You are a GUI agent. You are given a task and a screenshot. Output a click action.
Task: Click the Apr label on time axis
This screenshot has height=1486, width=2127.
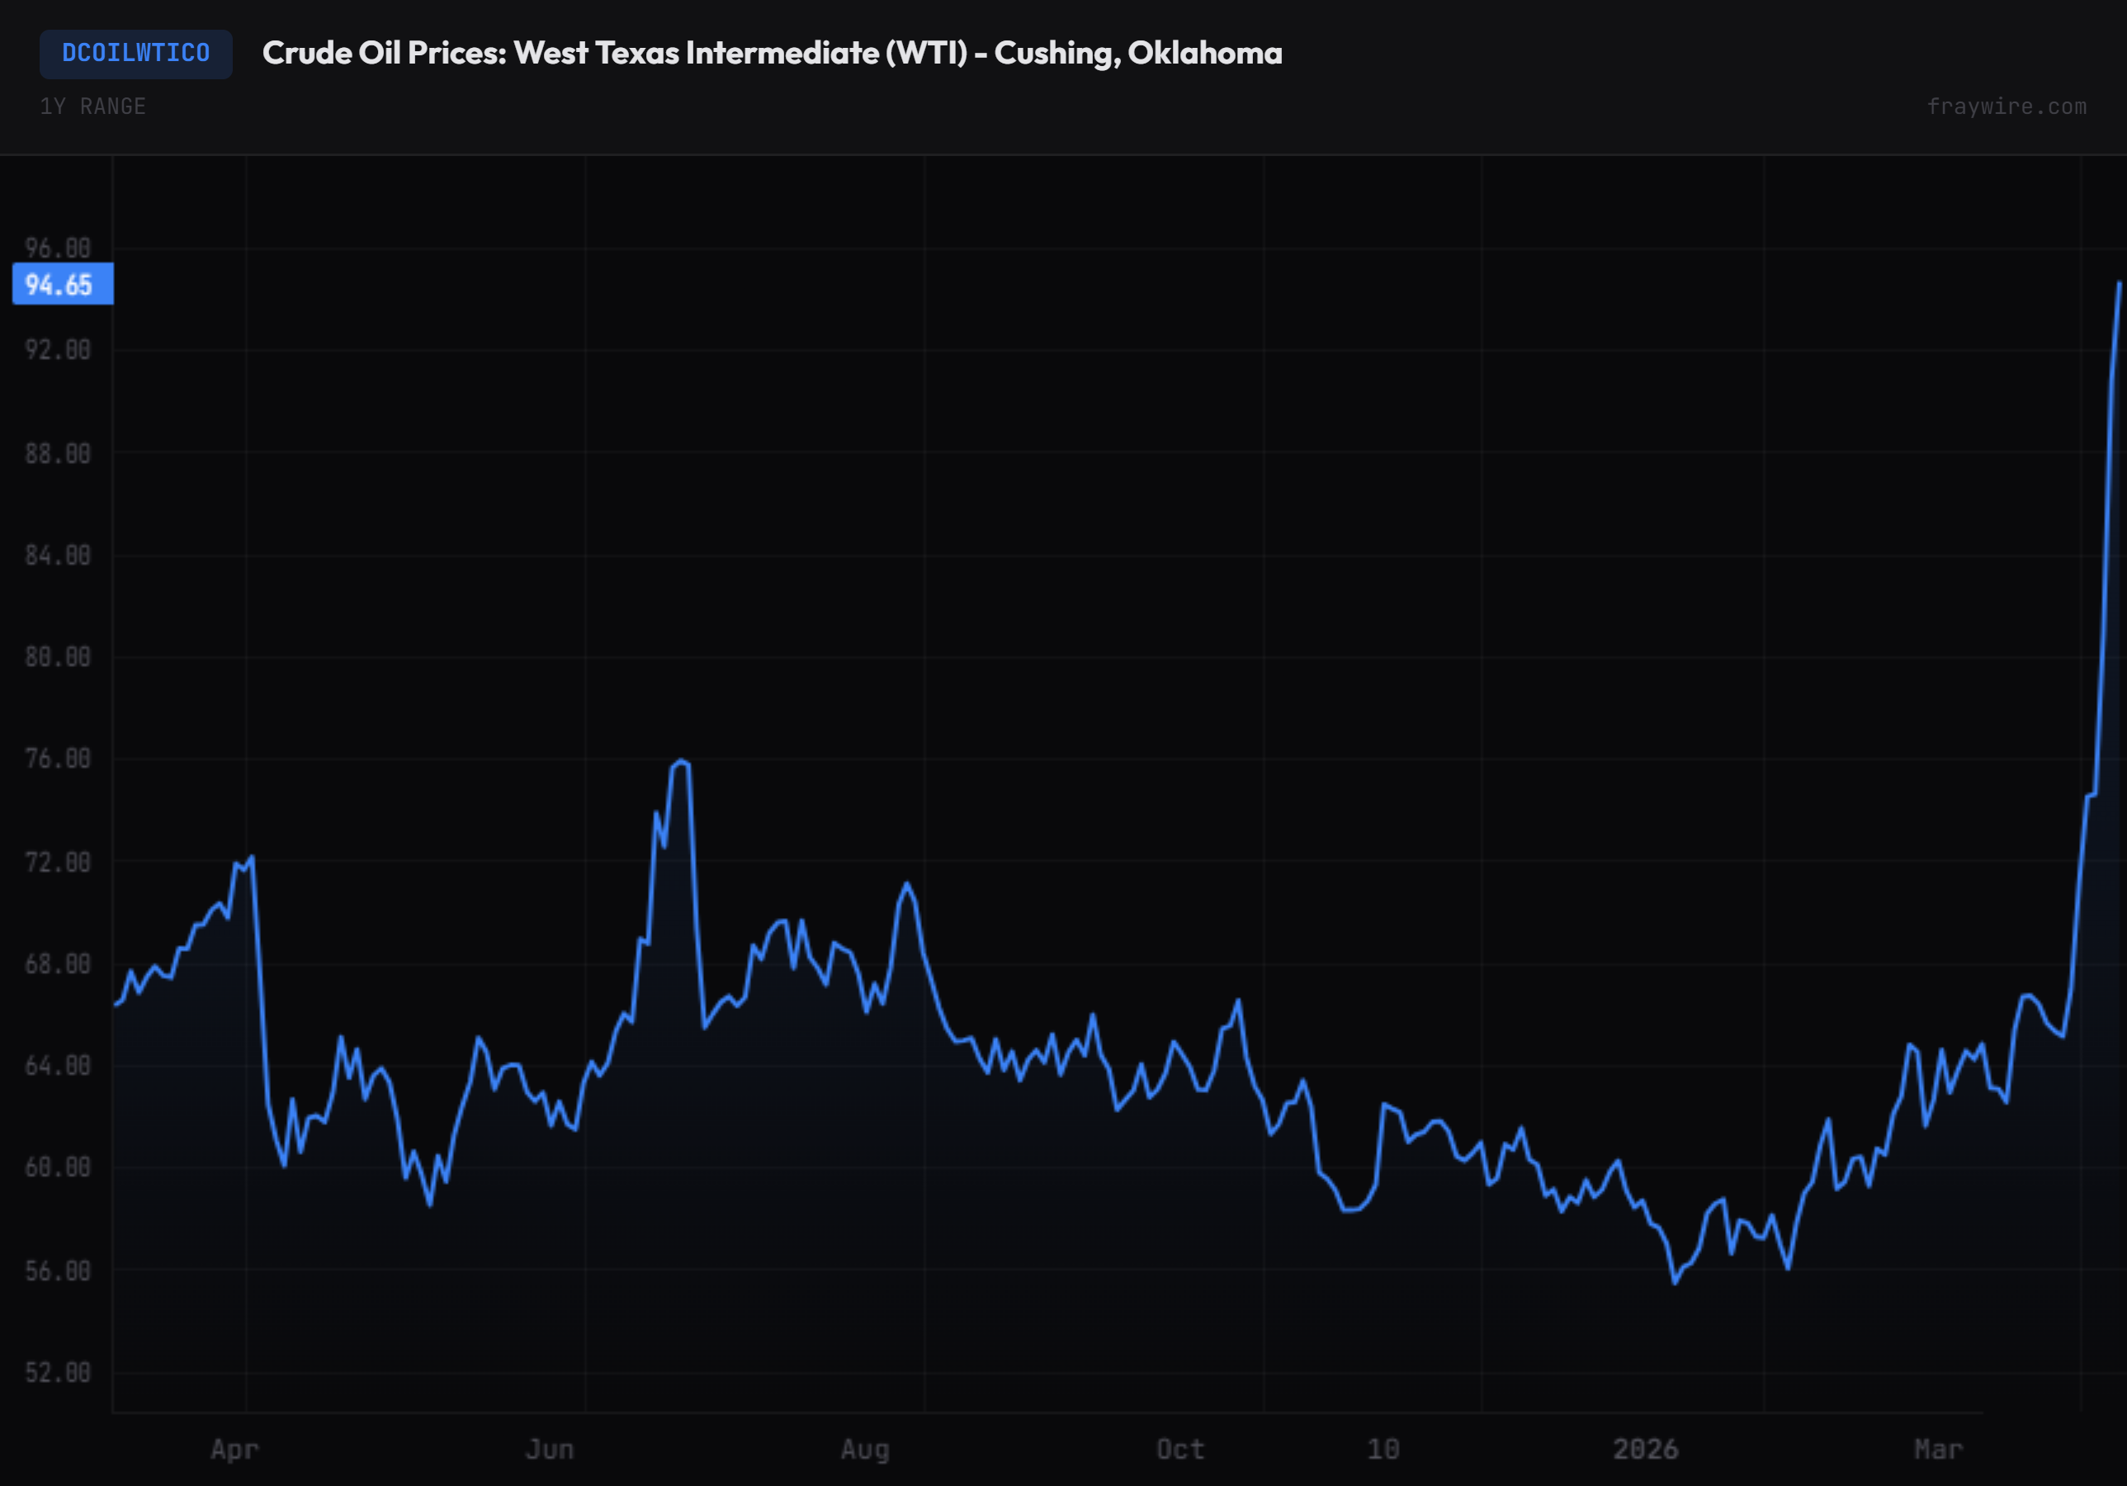(x=234, y=1449)
